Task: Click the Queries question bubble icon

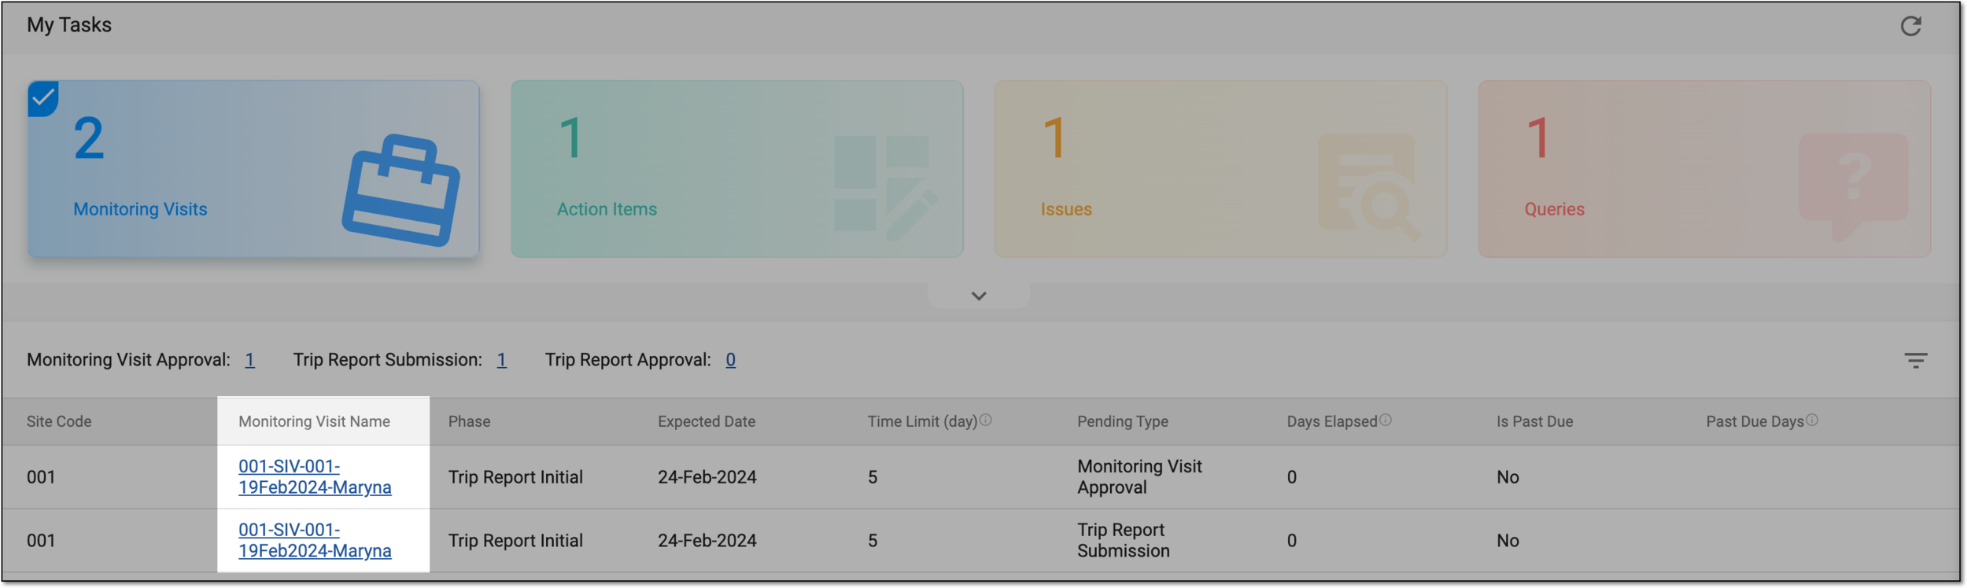Action: pos(1853,186)
